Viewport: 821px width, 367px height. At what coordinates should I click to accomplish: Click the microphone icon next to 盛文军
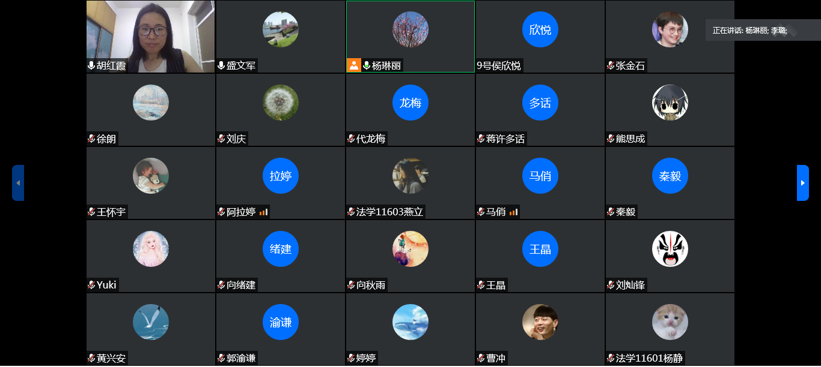point(221,65)
